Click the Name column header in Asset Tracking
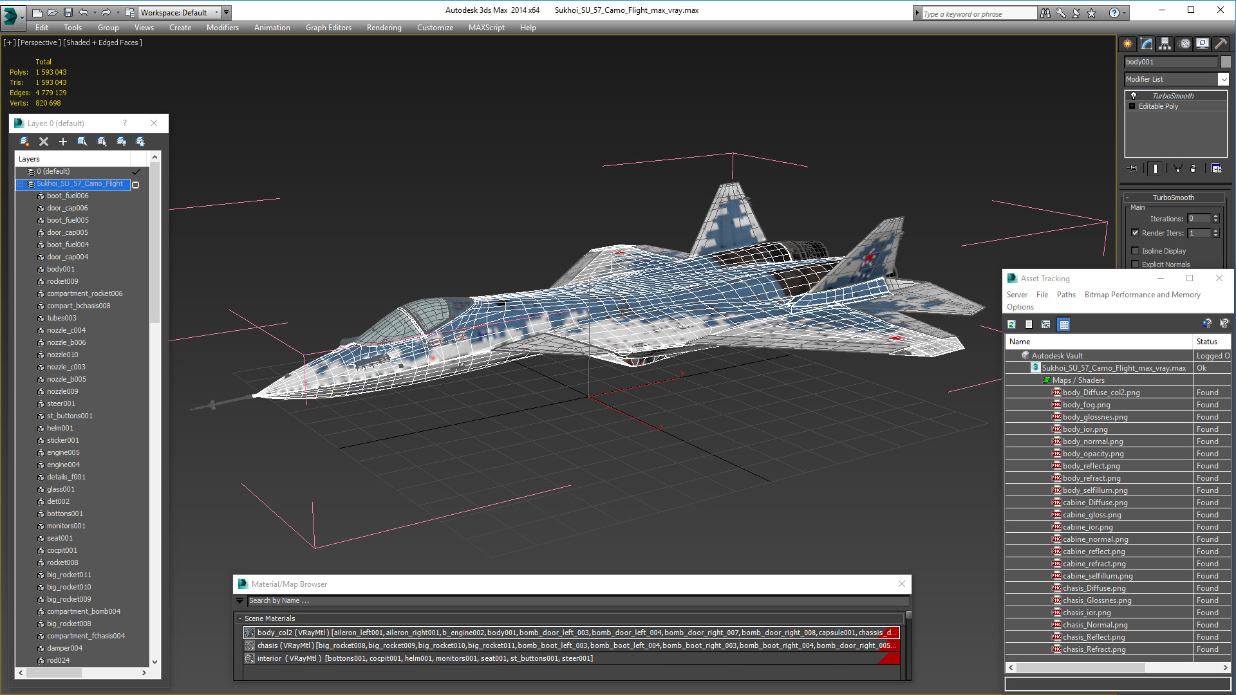 (1099, 342)
